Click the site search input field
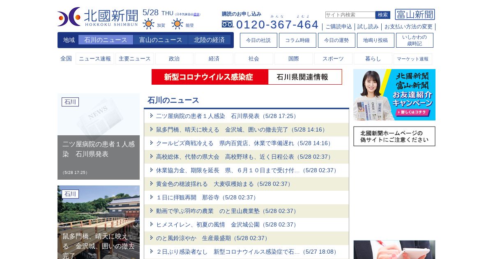This screenshot has height=259, width=493. 350,15
